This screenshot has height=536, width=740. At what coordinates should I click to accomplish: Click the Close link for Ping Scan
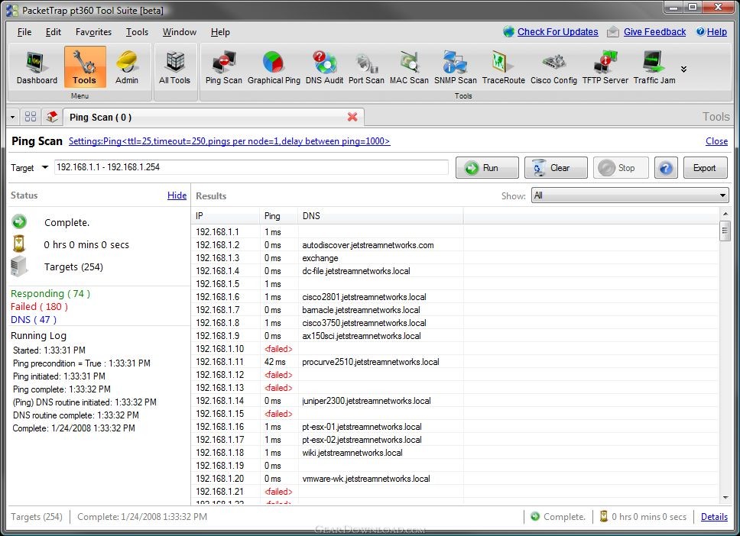click(x=716, y=141)
